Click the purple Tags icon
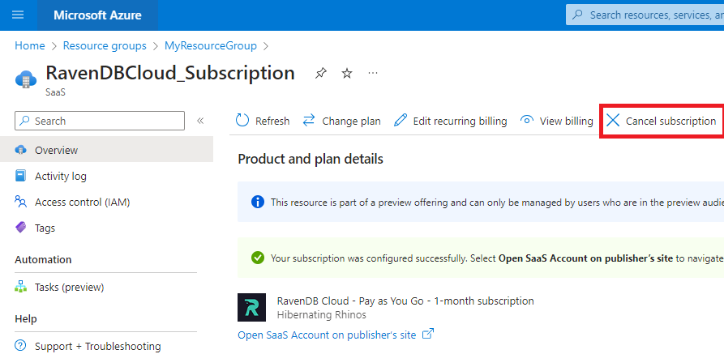Viewport: 724px width, 354px height. (x=21, y=227)
